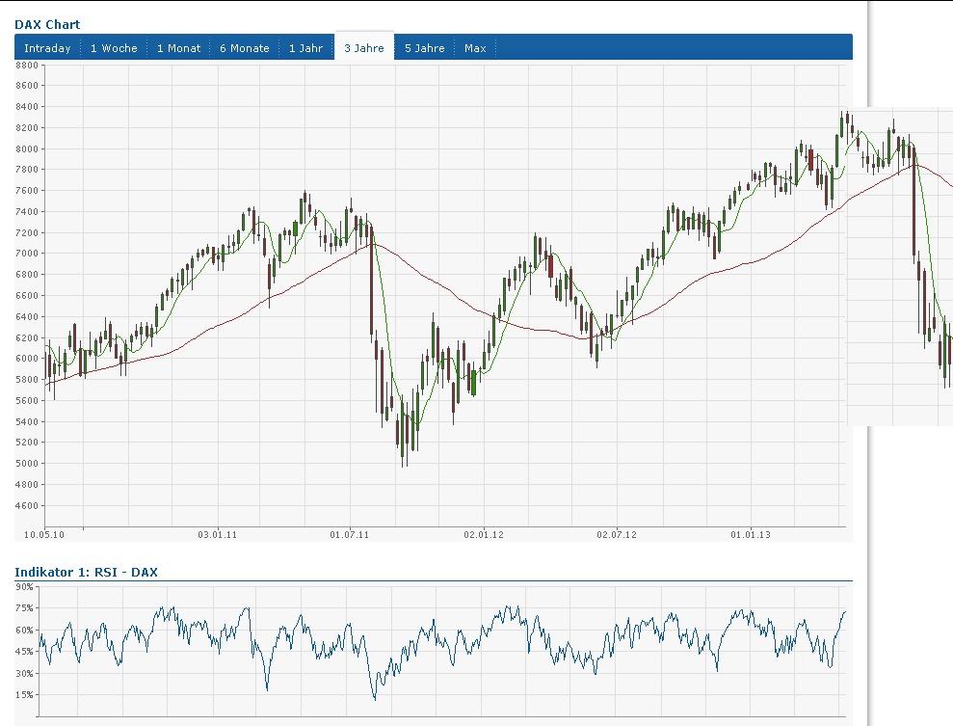Click the DAX Chart heading
The image size is (953, 726).
[47, 24]
